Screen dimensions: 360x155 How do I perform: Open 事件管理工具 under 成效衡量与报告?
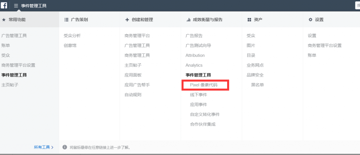pos(198,75)
